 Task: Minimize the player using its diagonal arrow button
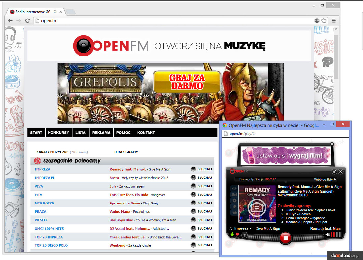click(334, 172)
